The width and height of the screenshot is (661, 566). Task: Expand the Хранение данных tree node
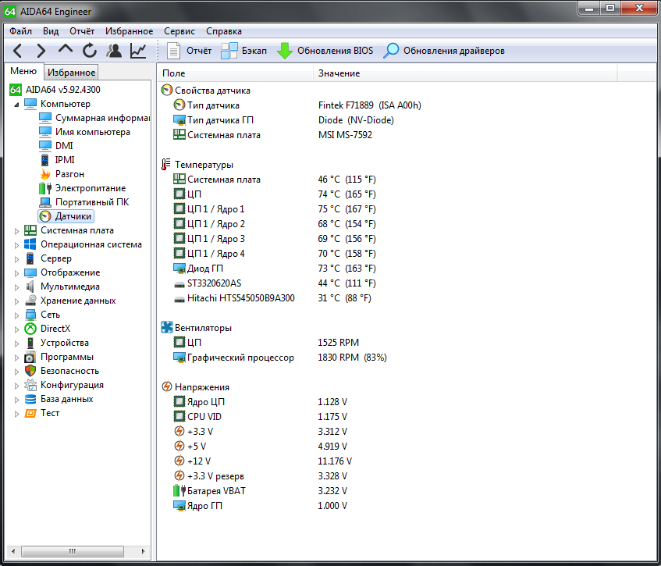(16, 301)
